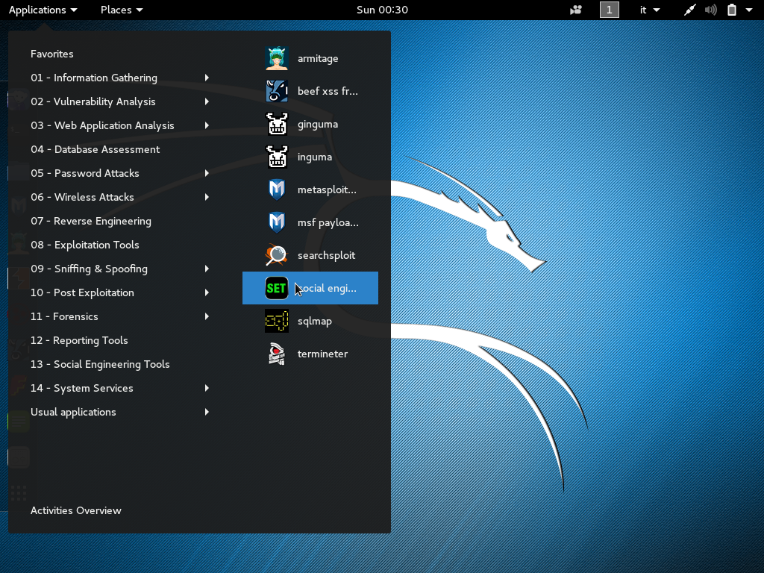Click the Sun 00:30 clock
The width and height of the screenshot is (764, 573).
pos(382,10)
